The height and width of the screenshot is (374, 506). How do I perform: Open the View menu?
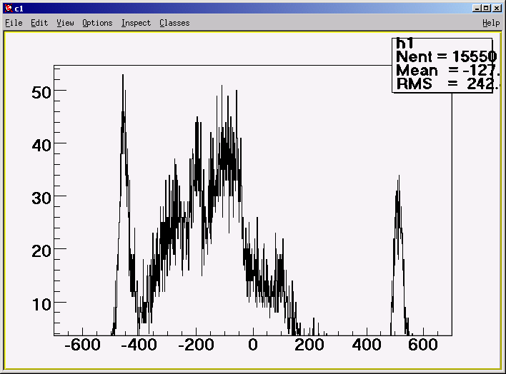pyautogui.click(x=65, y=23)
